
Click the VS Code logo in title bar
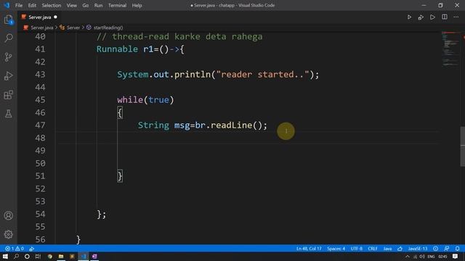click(x=7, y=5)
